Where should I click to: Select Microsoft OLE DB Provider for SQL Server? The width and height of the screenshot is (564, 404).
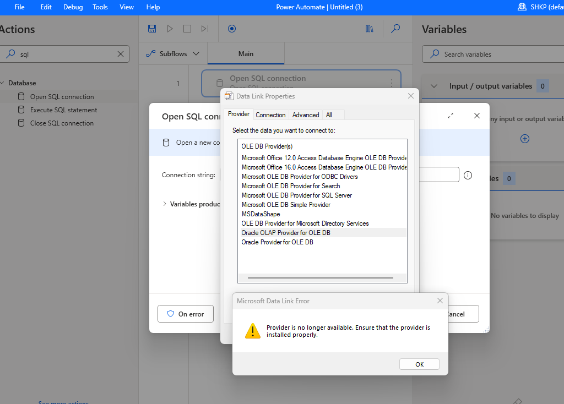297,195
